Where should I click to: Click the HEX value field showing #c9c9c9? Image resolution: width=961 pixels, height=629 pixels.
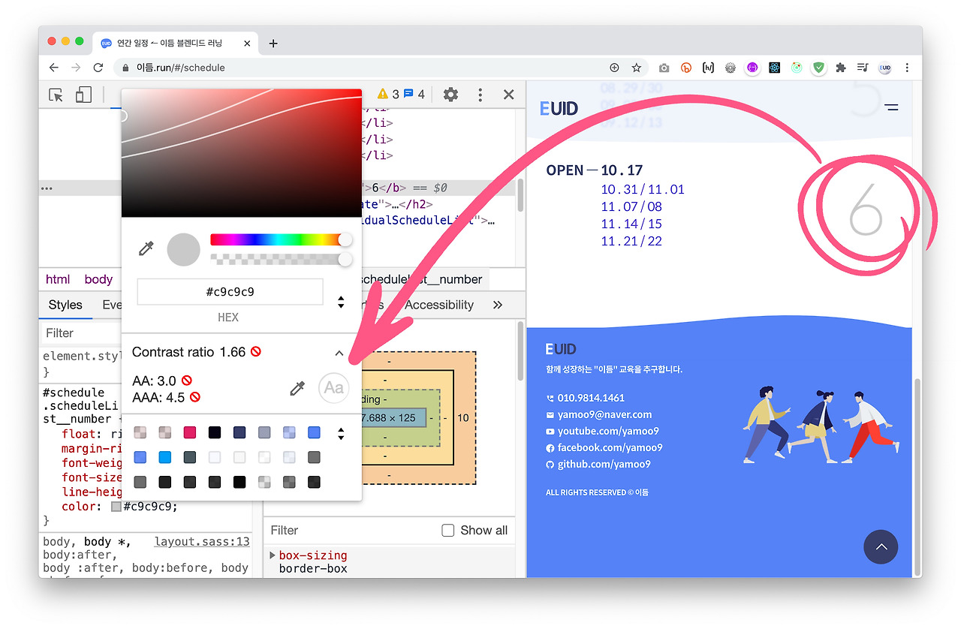[x=230, y=292]
